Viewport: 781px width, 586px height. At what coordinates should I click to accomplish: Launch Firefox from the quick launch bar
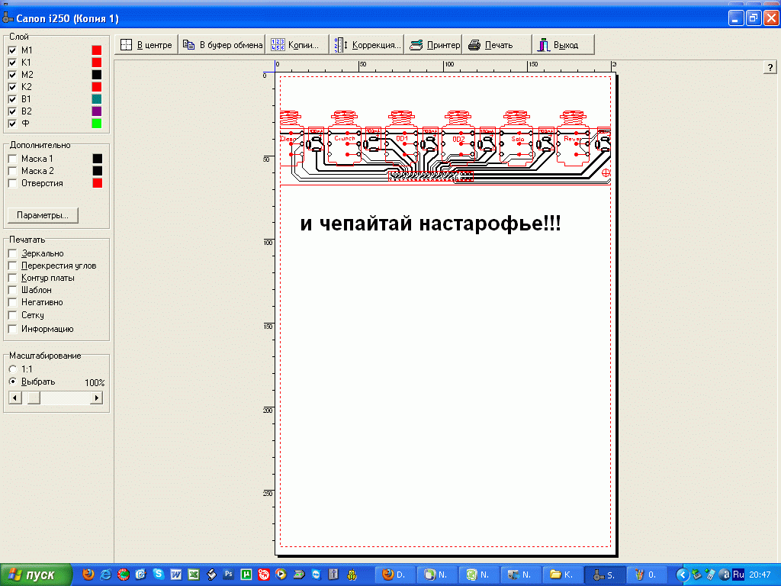tap(88, 575)
